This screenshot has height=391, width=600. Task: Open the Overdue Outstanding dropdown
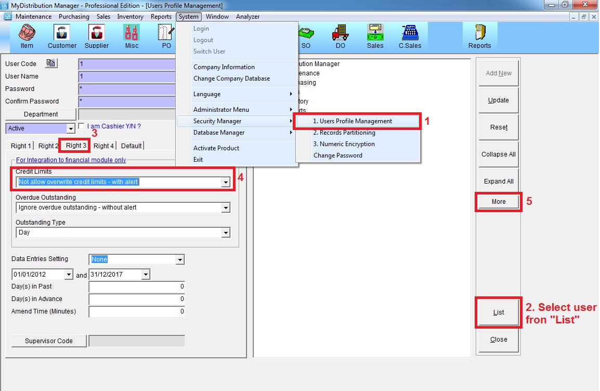point(226,207)
